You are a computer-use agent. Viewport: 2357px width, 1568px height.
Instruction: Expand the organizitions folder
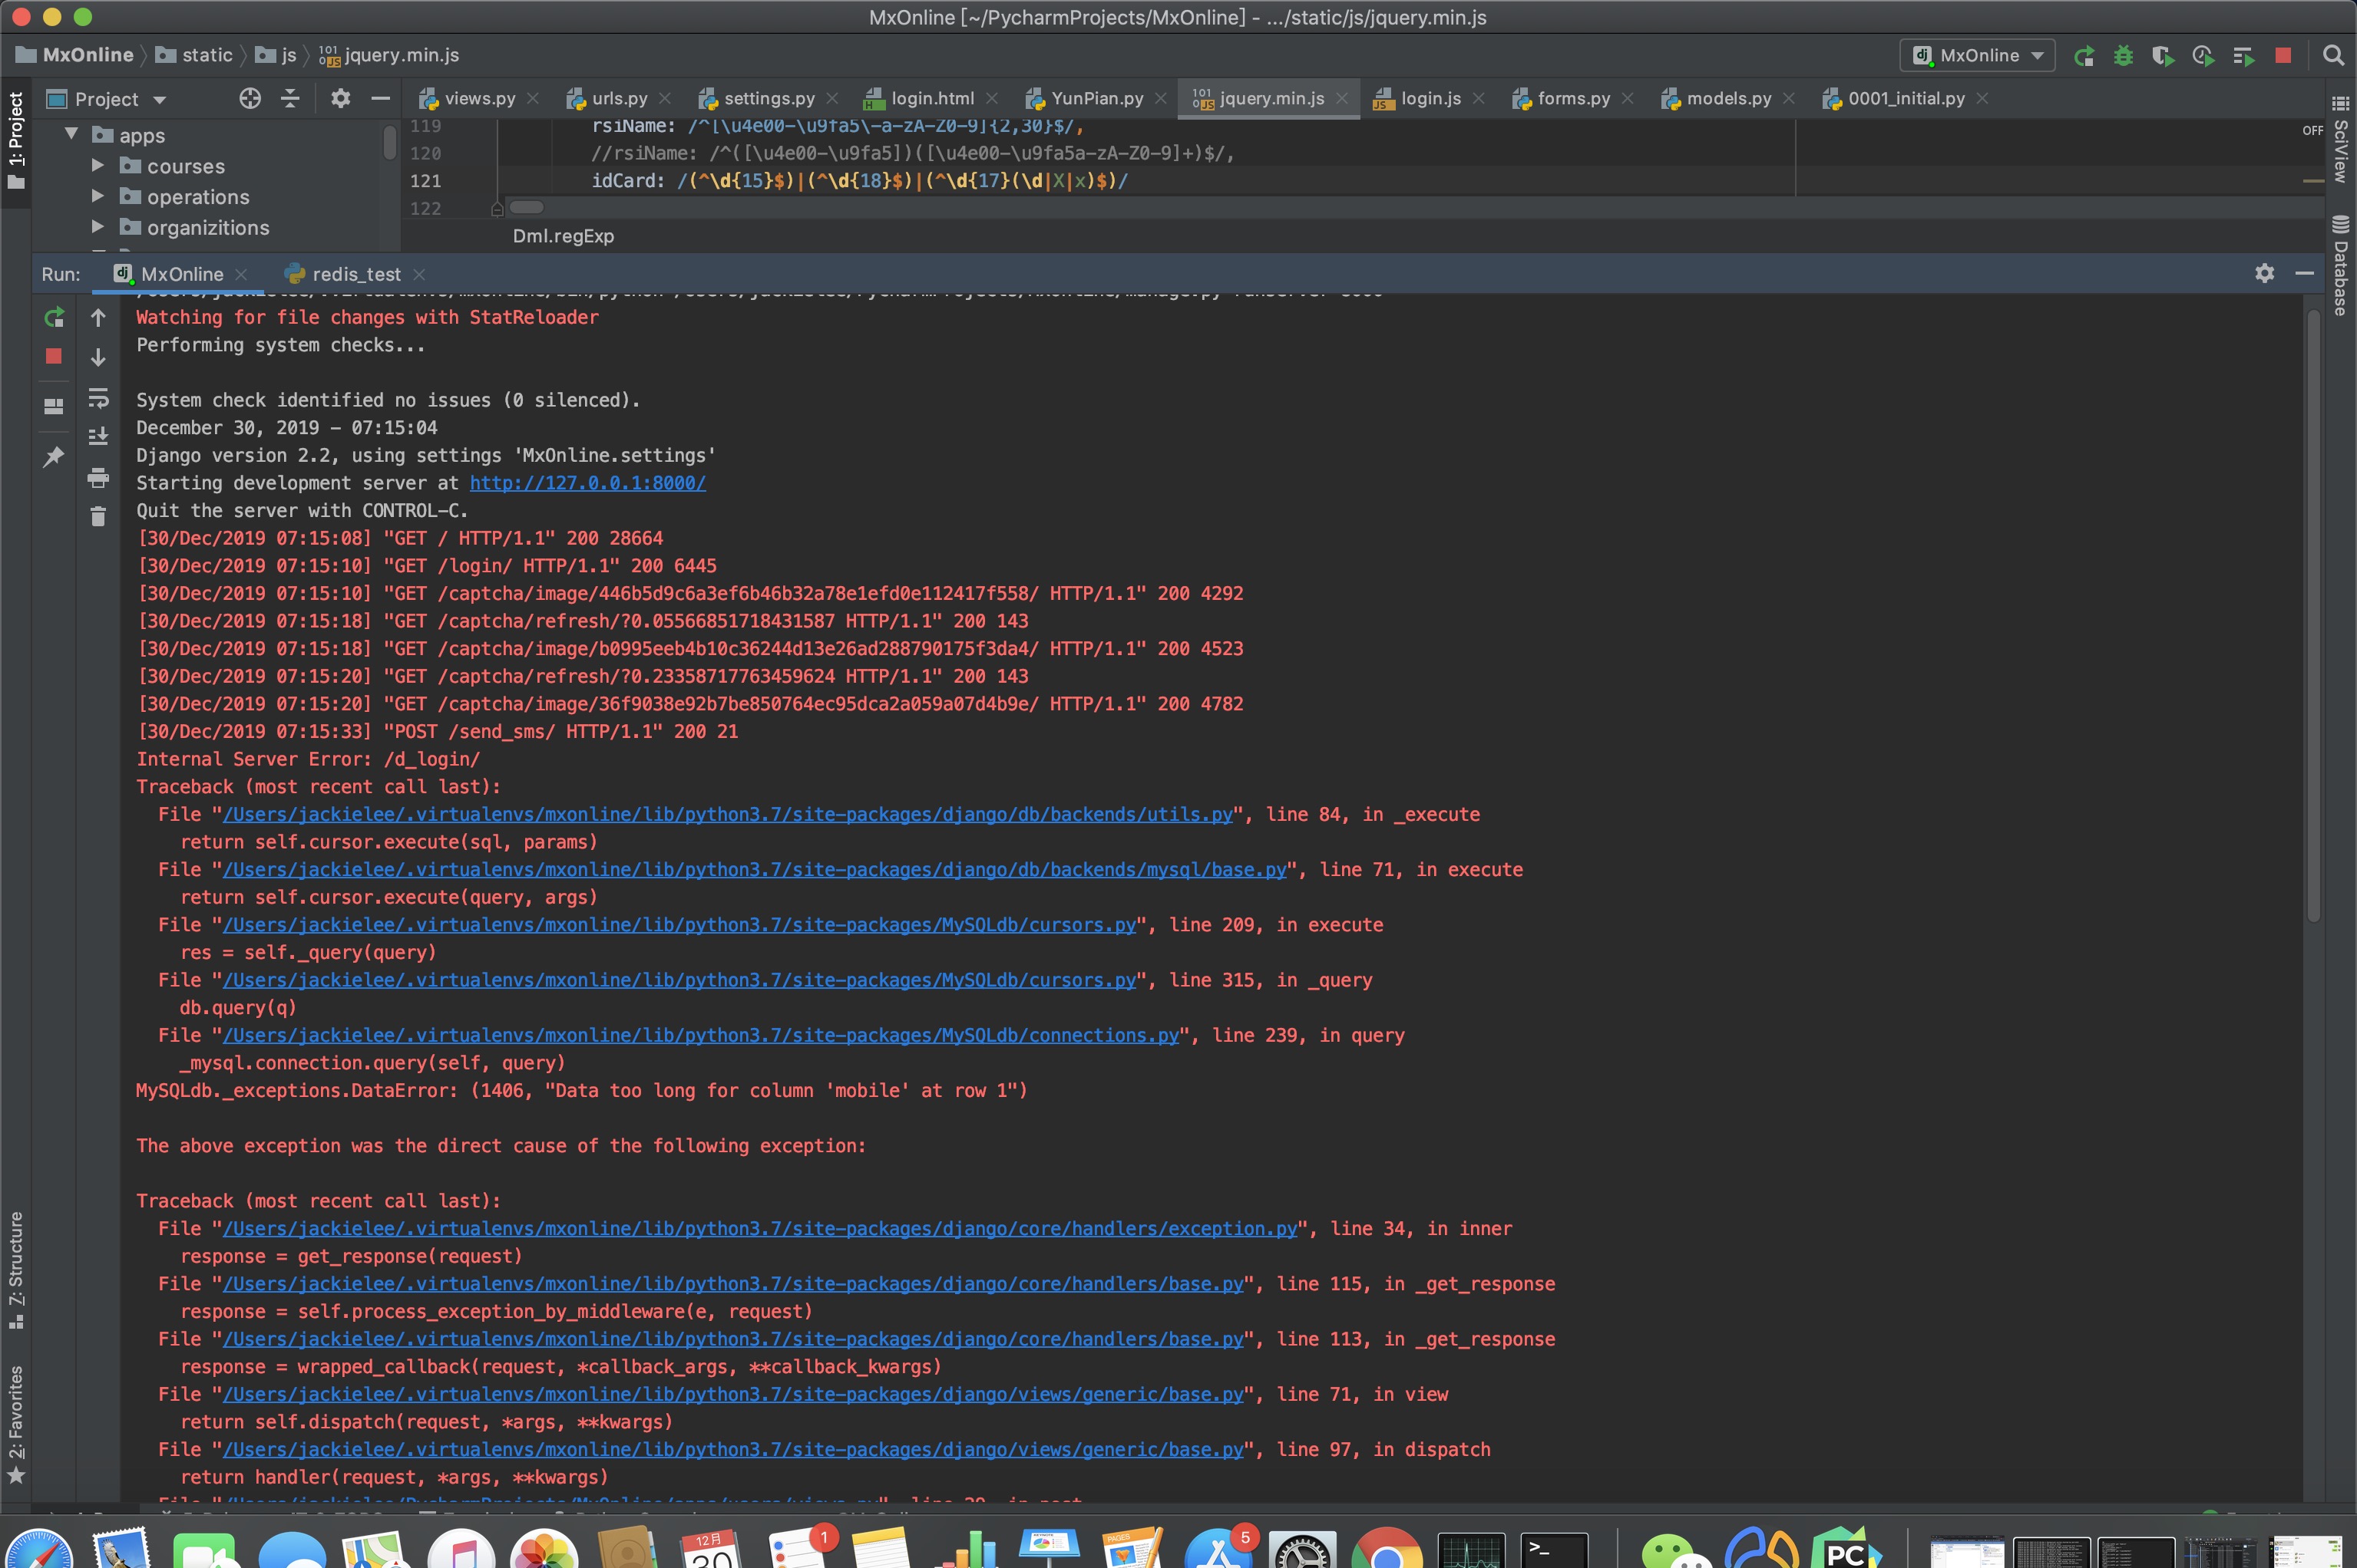click(x=98, y=227)
